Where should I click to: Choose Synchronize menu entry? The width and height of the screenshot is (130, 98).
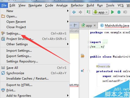(x=35, y=73)
